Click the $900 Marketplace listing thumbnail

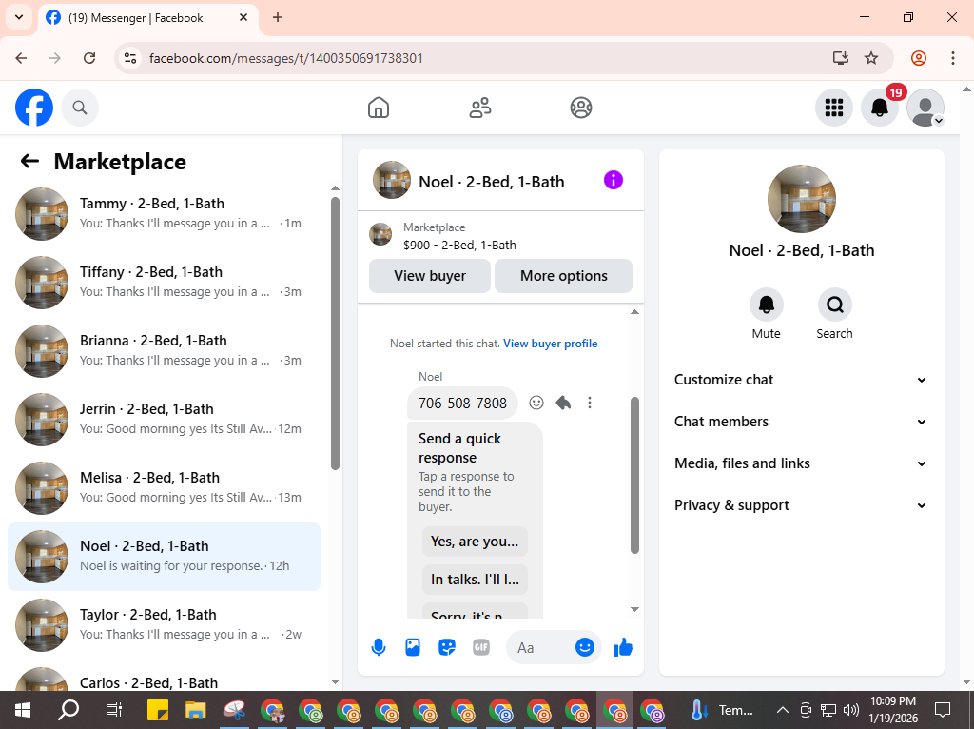coord(380,235)
